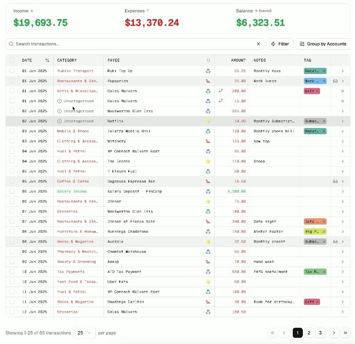Click the split icon beside the 200.00 amount
355x344 pixels.
coord(221,91)
